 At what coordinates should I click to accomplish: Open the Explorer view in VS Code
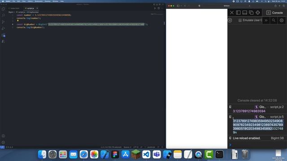pos(3,9)
